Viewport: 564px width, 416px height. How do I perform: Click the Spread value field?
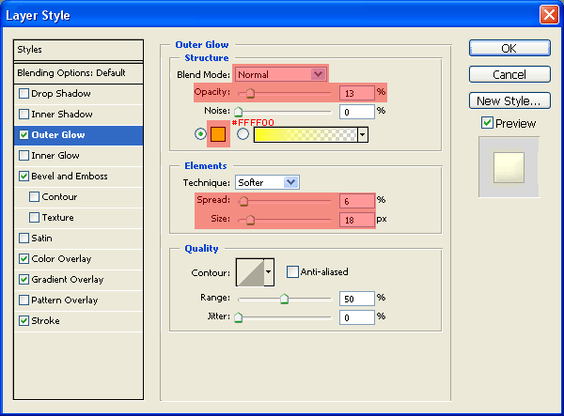(357, 201)
